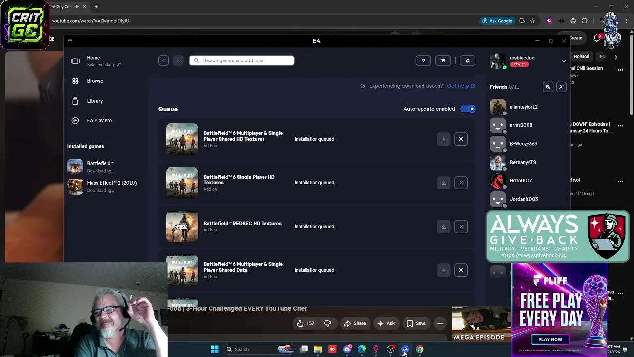634x357 pixels.
Task: Toggle friends list visibility eye icon
Action: (x=548, y=87)
